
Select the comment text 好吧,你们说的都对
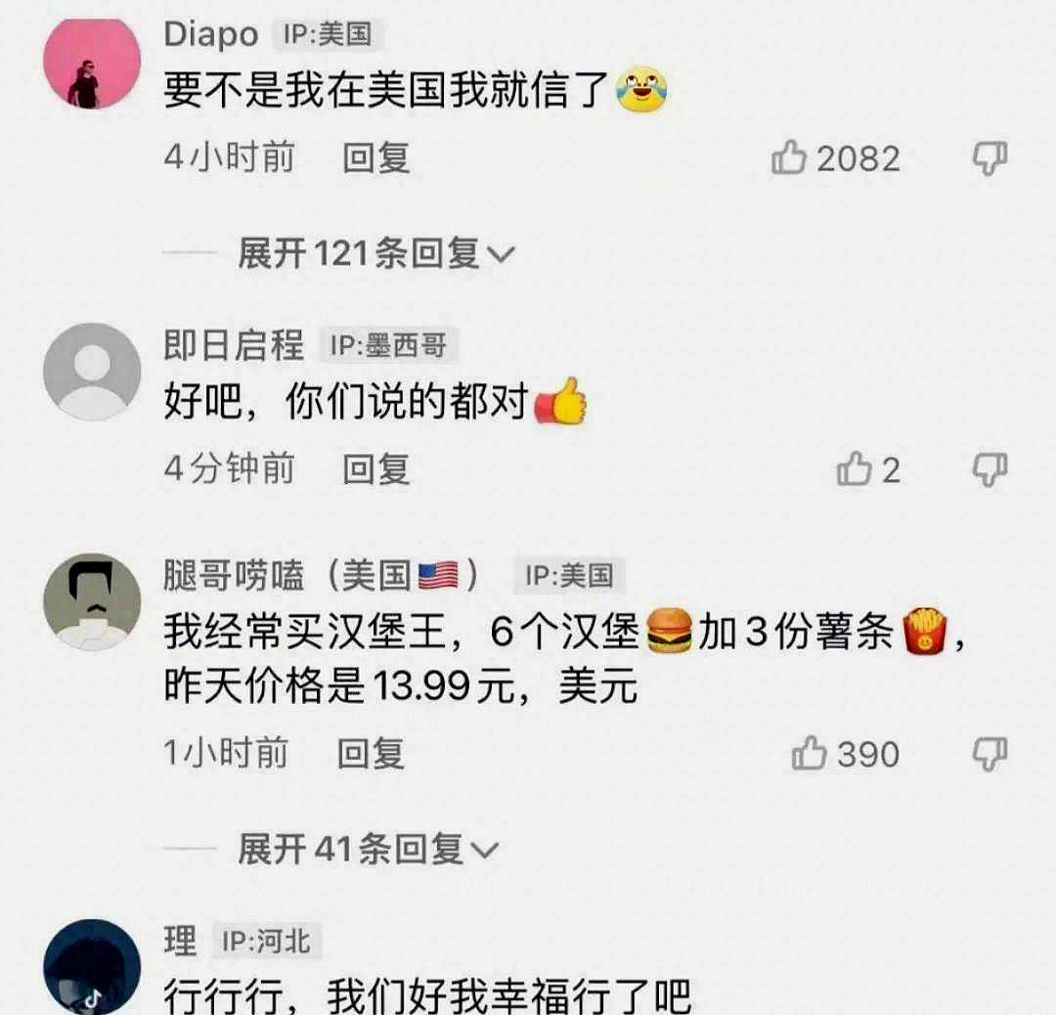click(345, 402)
